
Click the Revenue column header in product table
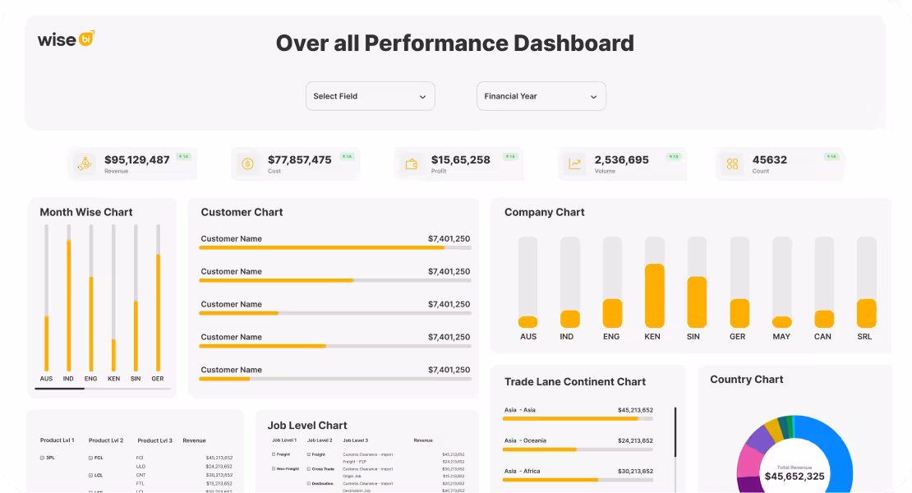tap(194, 440)
